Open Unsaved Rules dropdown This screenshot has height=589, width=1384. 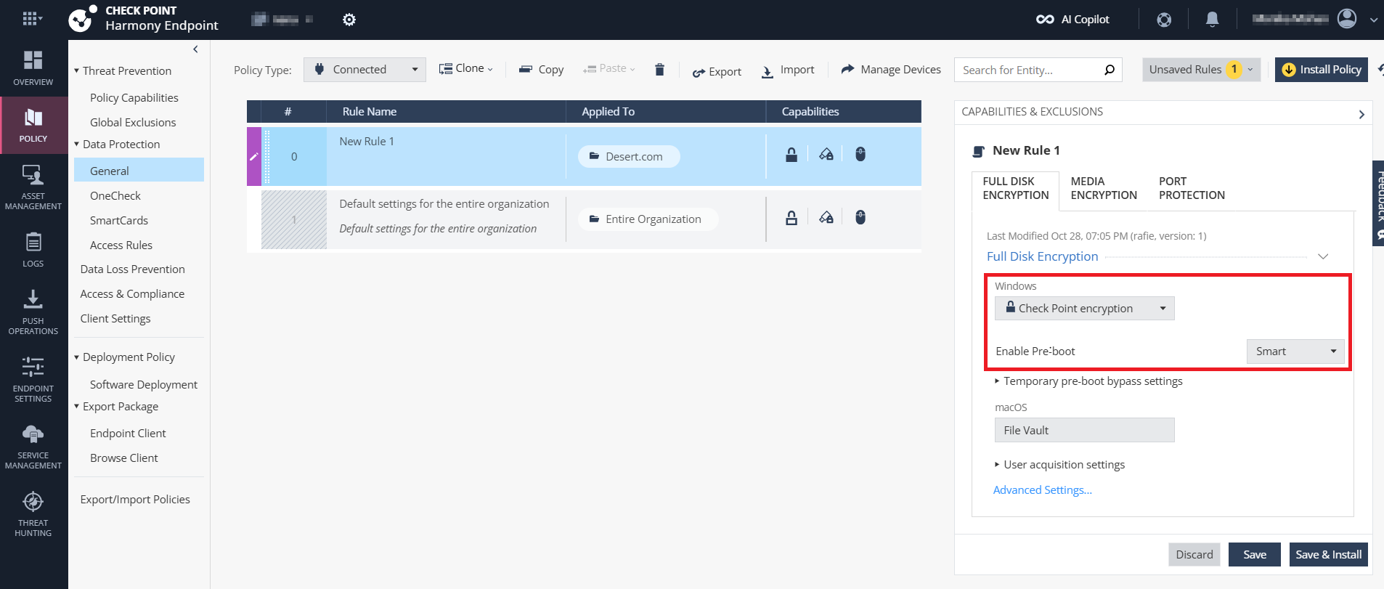(1201, 70)
